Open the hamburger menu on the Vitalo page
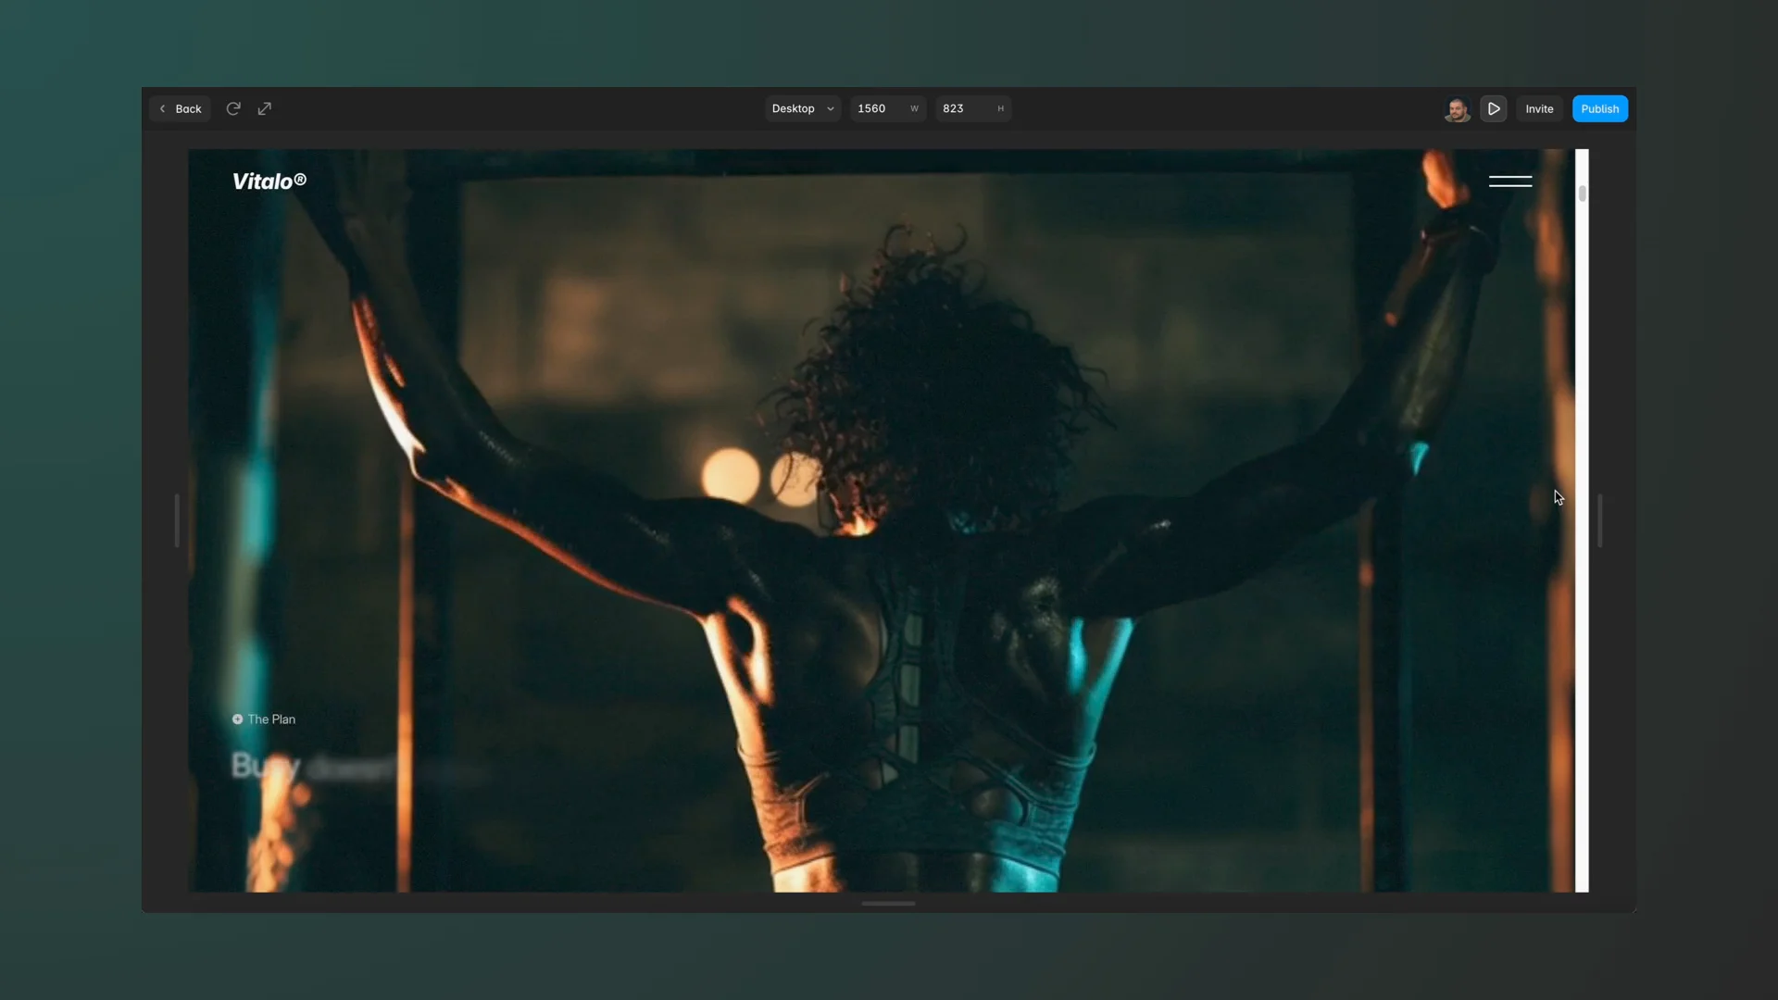Screen dimensions: 1778x1000 click(1509, 181)
